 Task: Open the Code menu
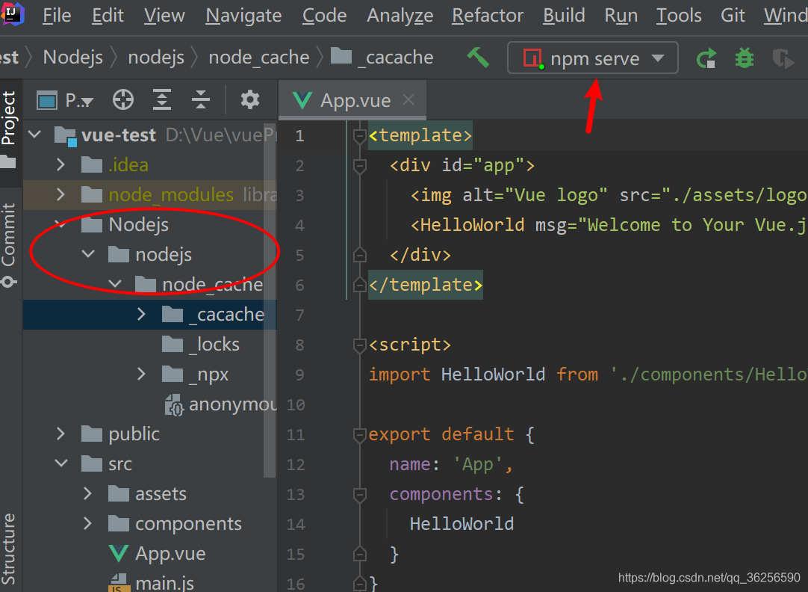coord(324,16)
